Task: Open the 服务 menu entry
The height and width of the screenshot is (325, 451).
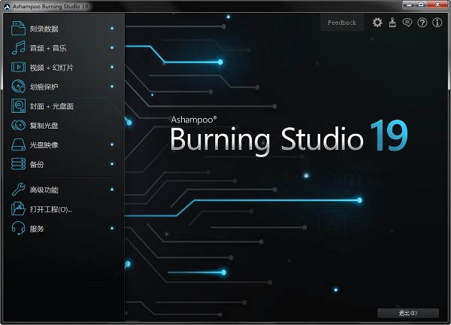Action: pos(63,228)
